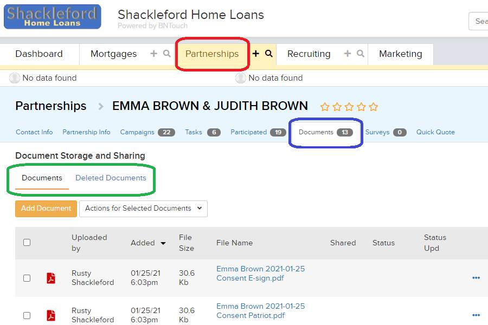Viewport: 488px width, 325px height.
Task: Click the Uploaded by column header
Action: pyautogui.click(x=89, y=243)
